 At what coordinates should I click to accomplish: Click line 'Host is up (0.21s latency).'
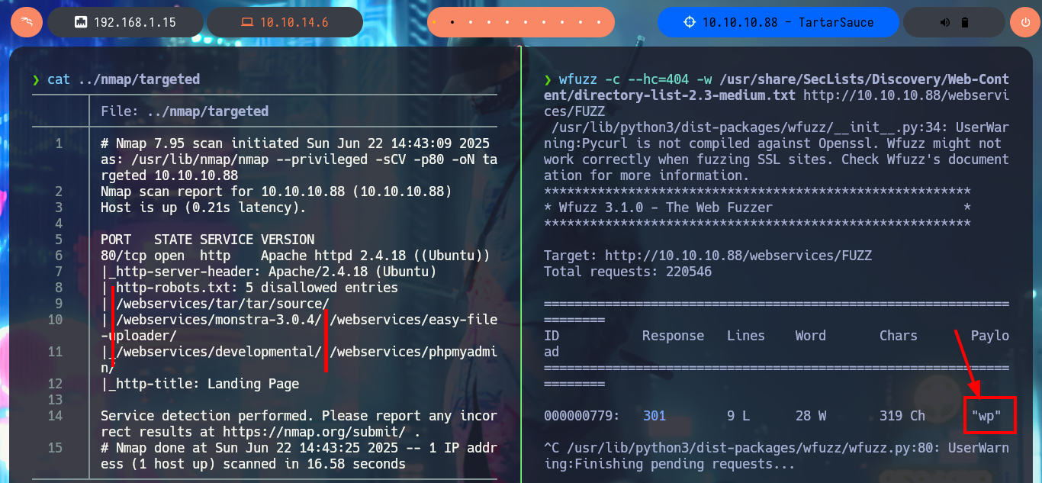[203, 208]
